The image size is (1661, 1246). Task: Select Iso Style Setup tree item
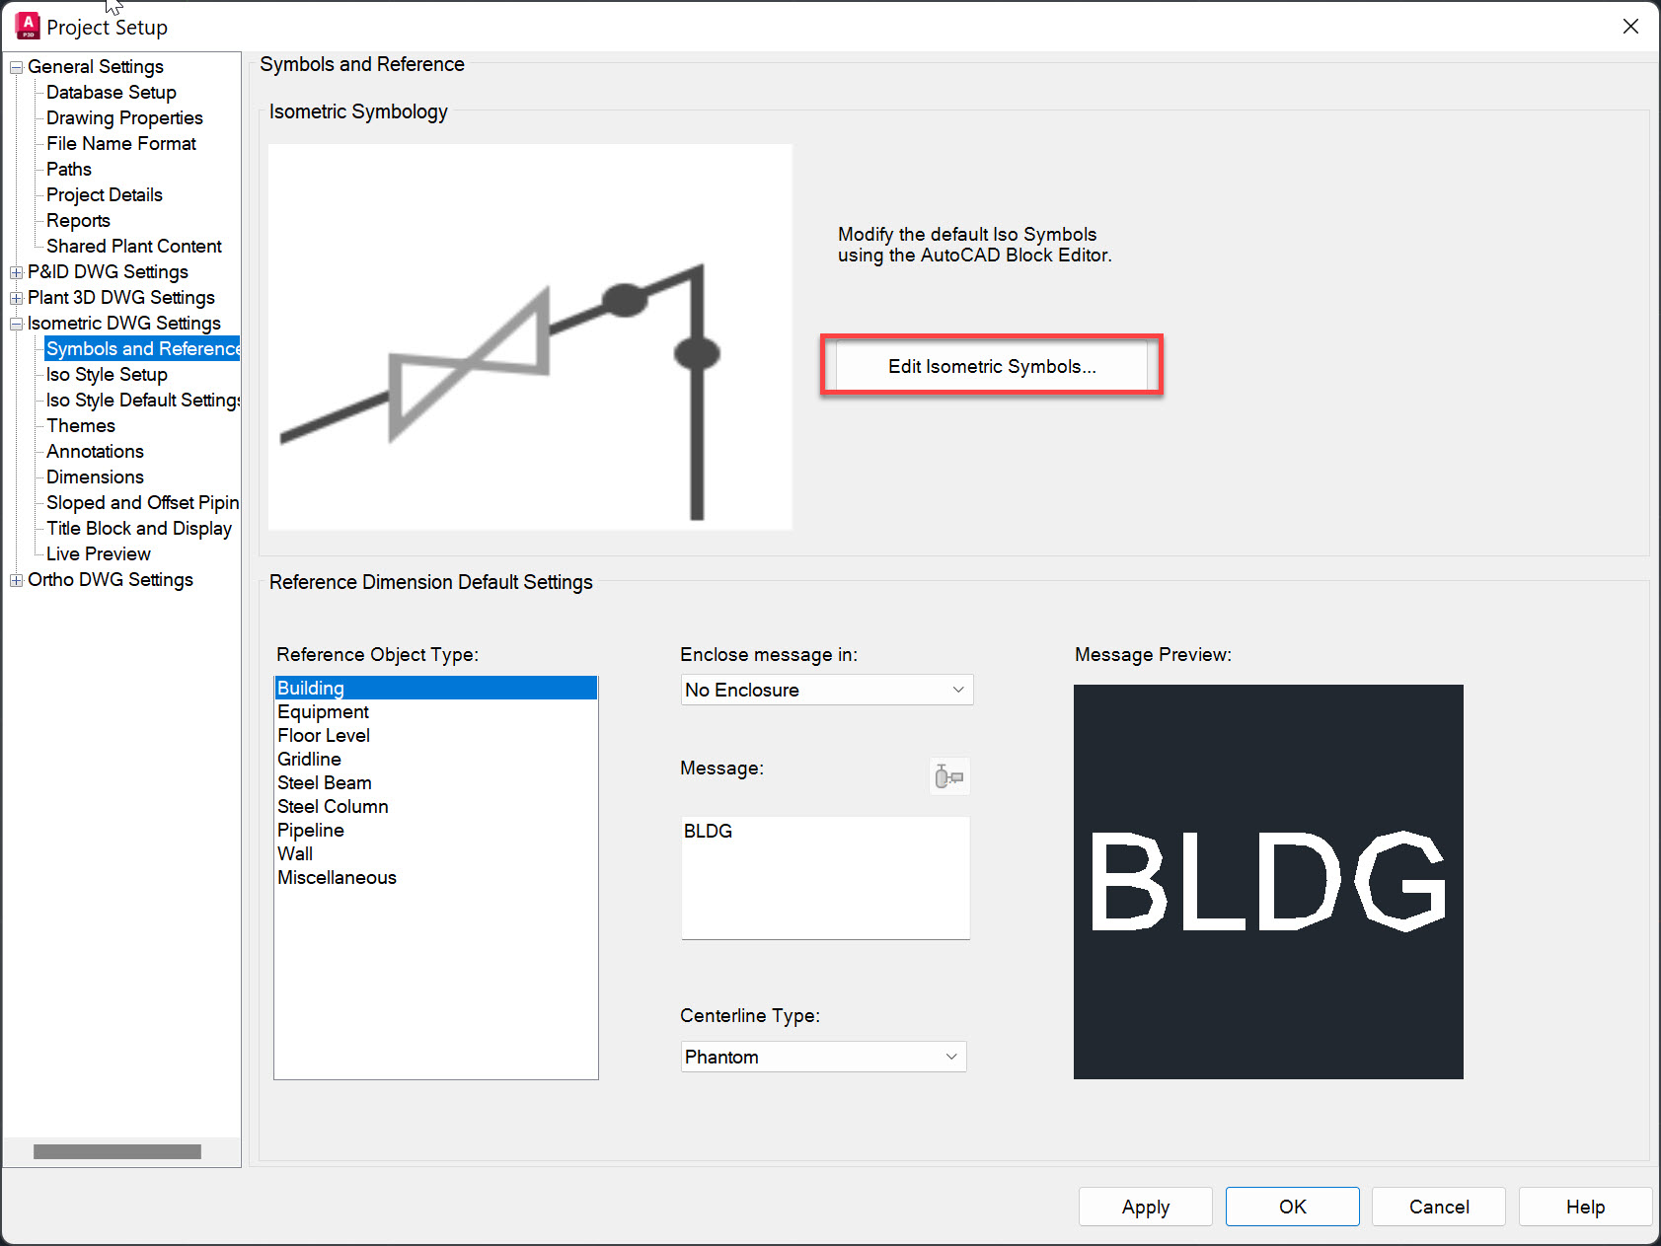[x=107, y=374]
